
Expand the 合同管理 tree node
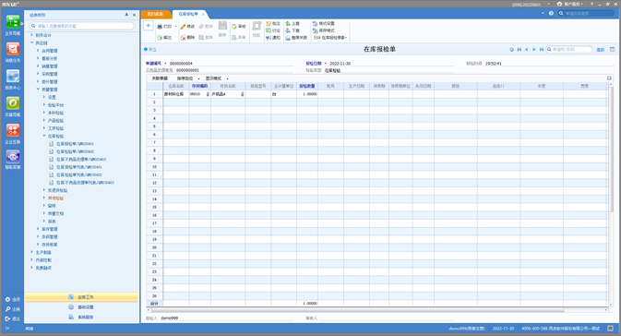click(x=38, y=51)
